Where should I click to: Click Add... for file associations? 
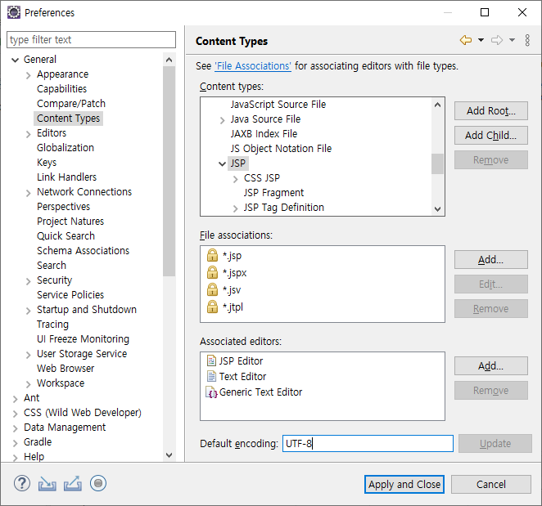[x=491, y=260]
